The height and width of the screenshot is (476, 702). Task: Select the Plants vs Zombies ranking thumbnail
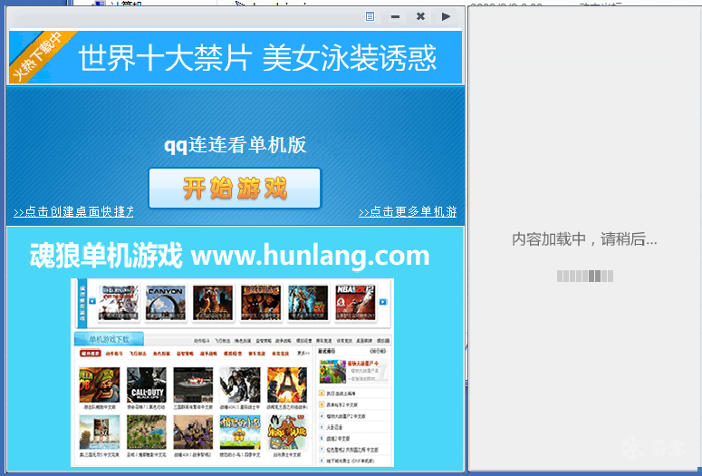pos(332,371)
